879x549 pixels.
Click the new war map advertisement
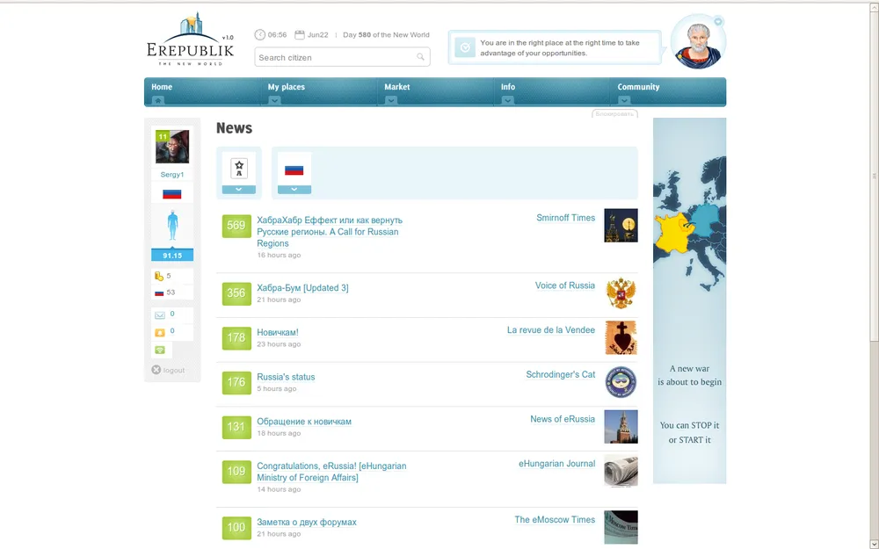(689, 300)
